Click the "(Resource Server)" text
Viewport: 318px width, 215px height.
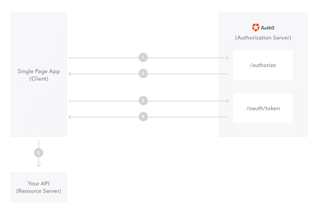pos(39,191)
